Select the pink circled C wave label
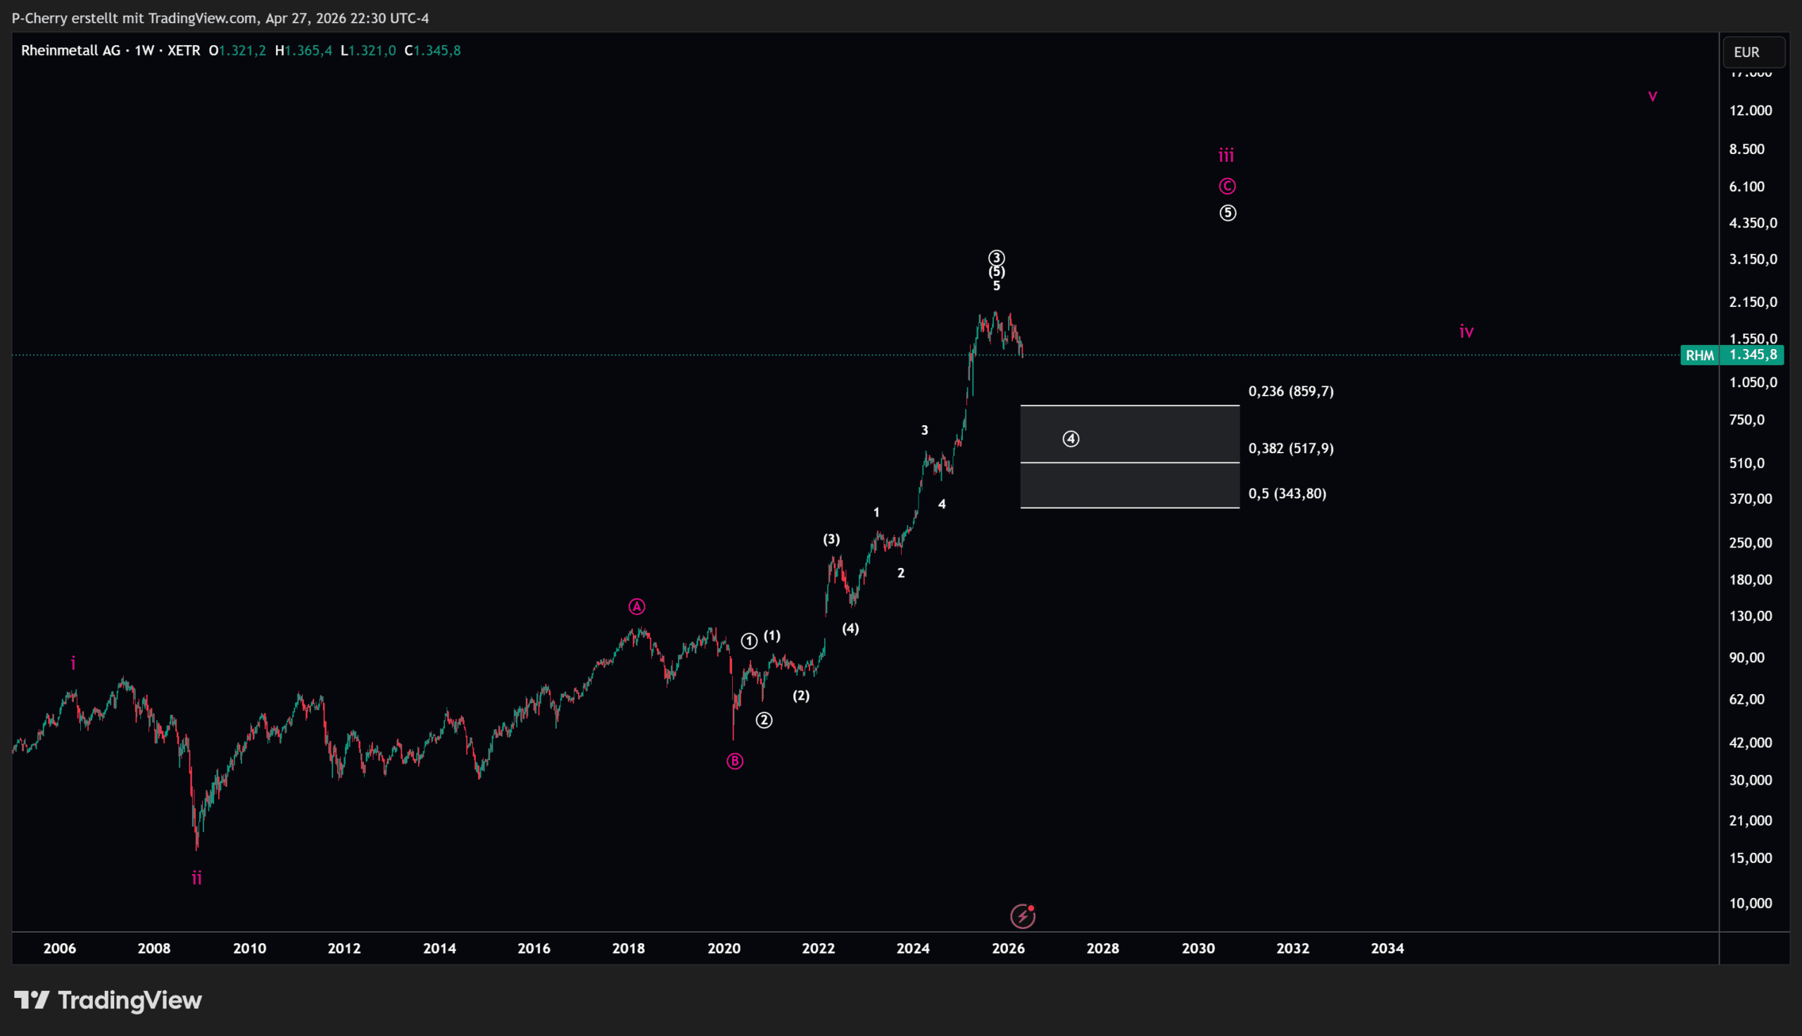The height and width of the screenshot is (1036, 1802). pos(1227,187)
